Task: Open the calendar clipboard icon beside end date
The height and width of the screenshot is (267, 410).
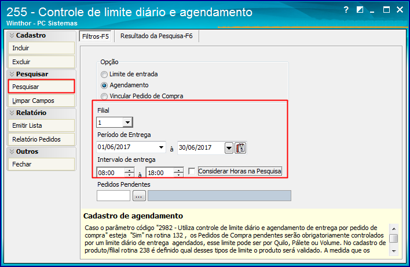Action: (x=240, y=148)
